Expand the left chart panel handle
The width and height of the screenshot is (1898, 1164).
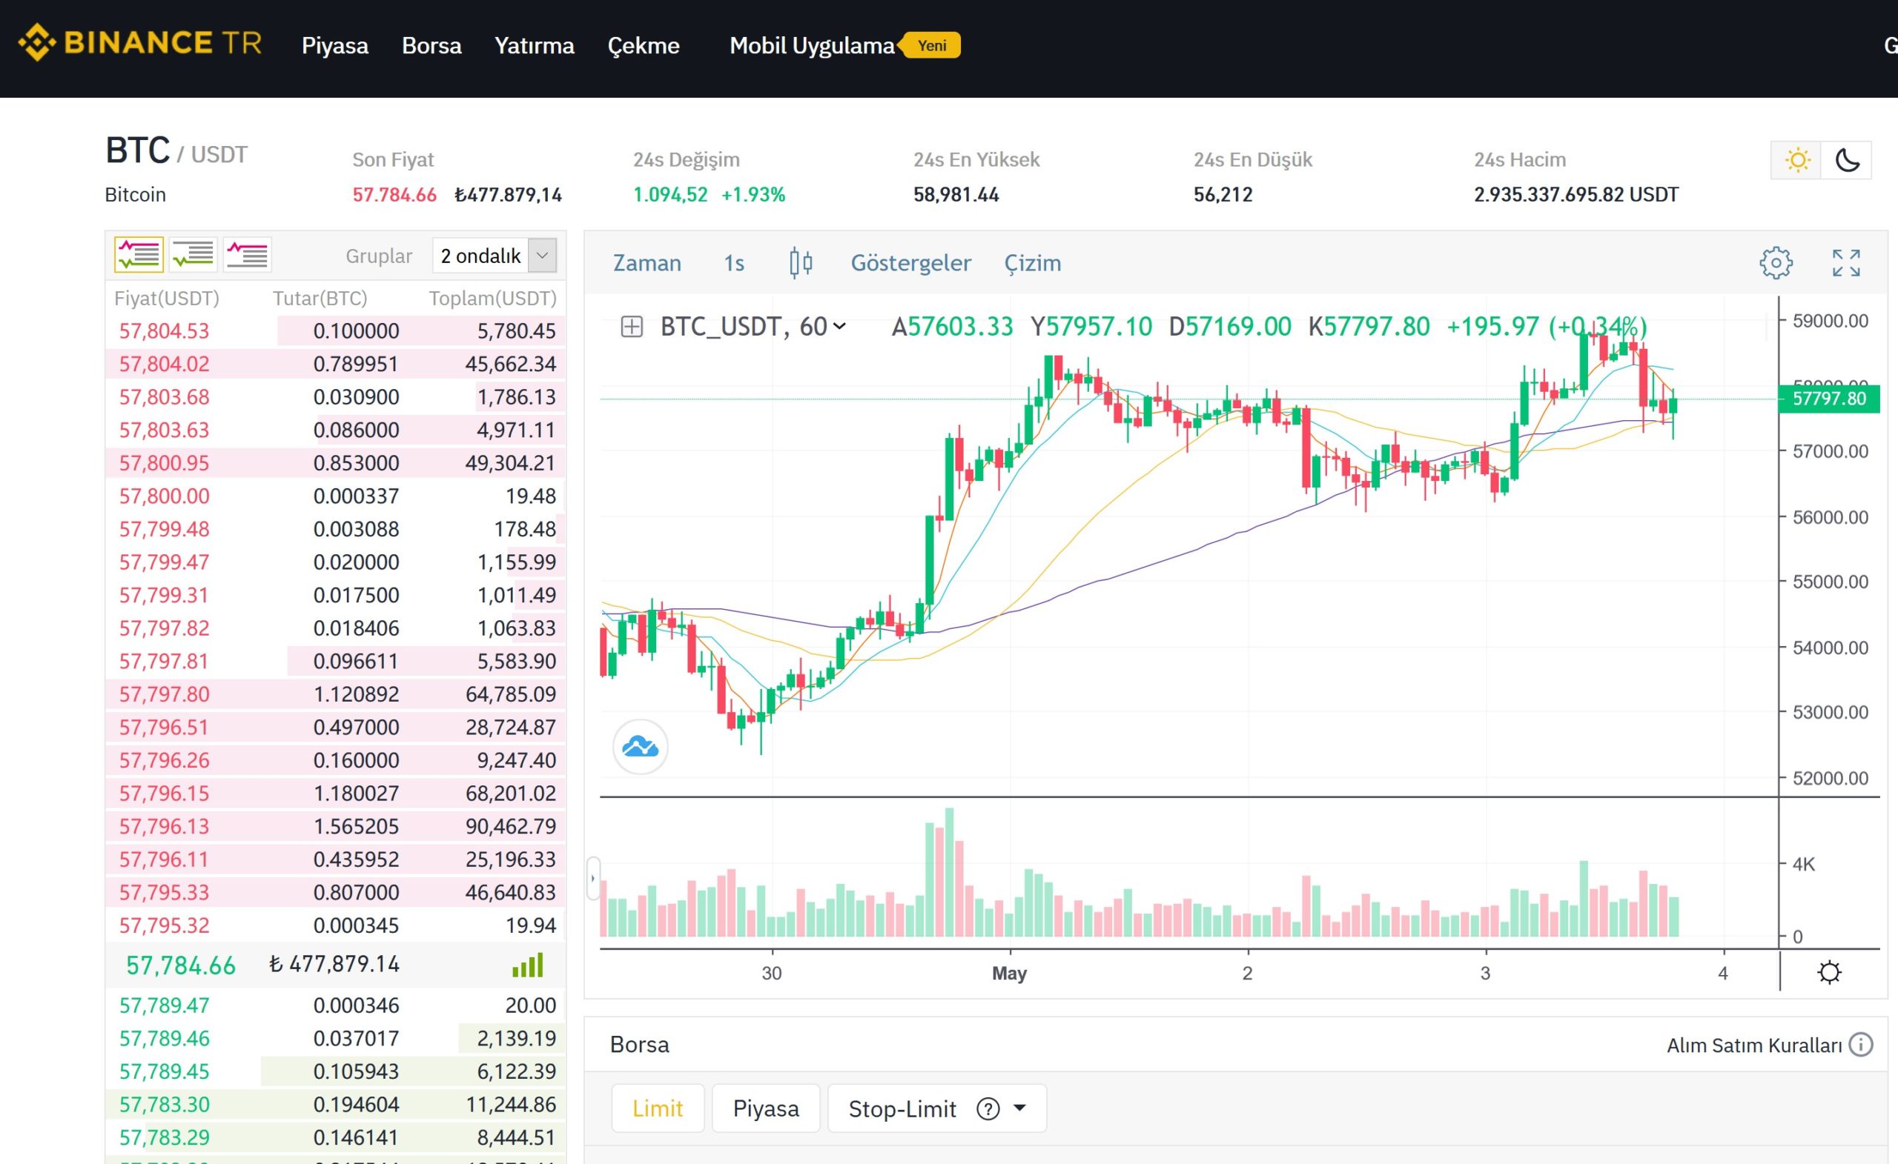click(592, 877)
